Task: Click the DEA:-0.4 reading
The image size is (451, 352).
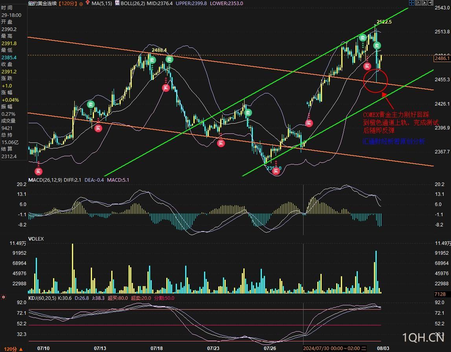Action: click(94, 180)
